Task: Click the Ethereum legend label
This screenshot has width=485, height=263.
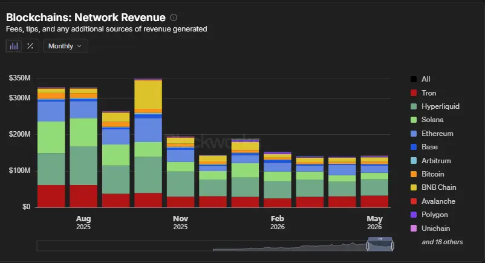Action: click(437, 134)
